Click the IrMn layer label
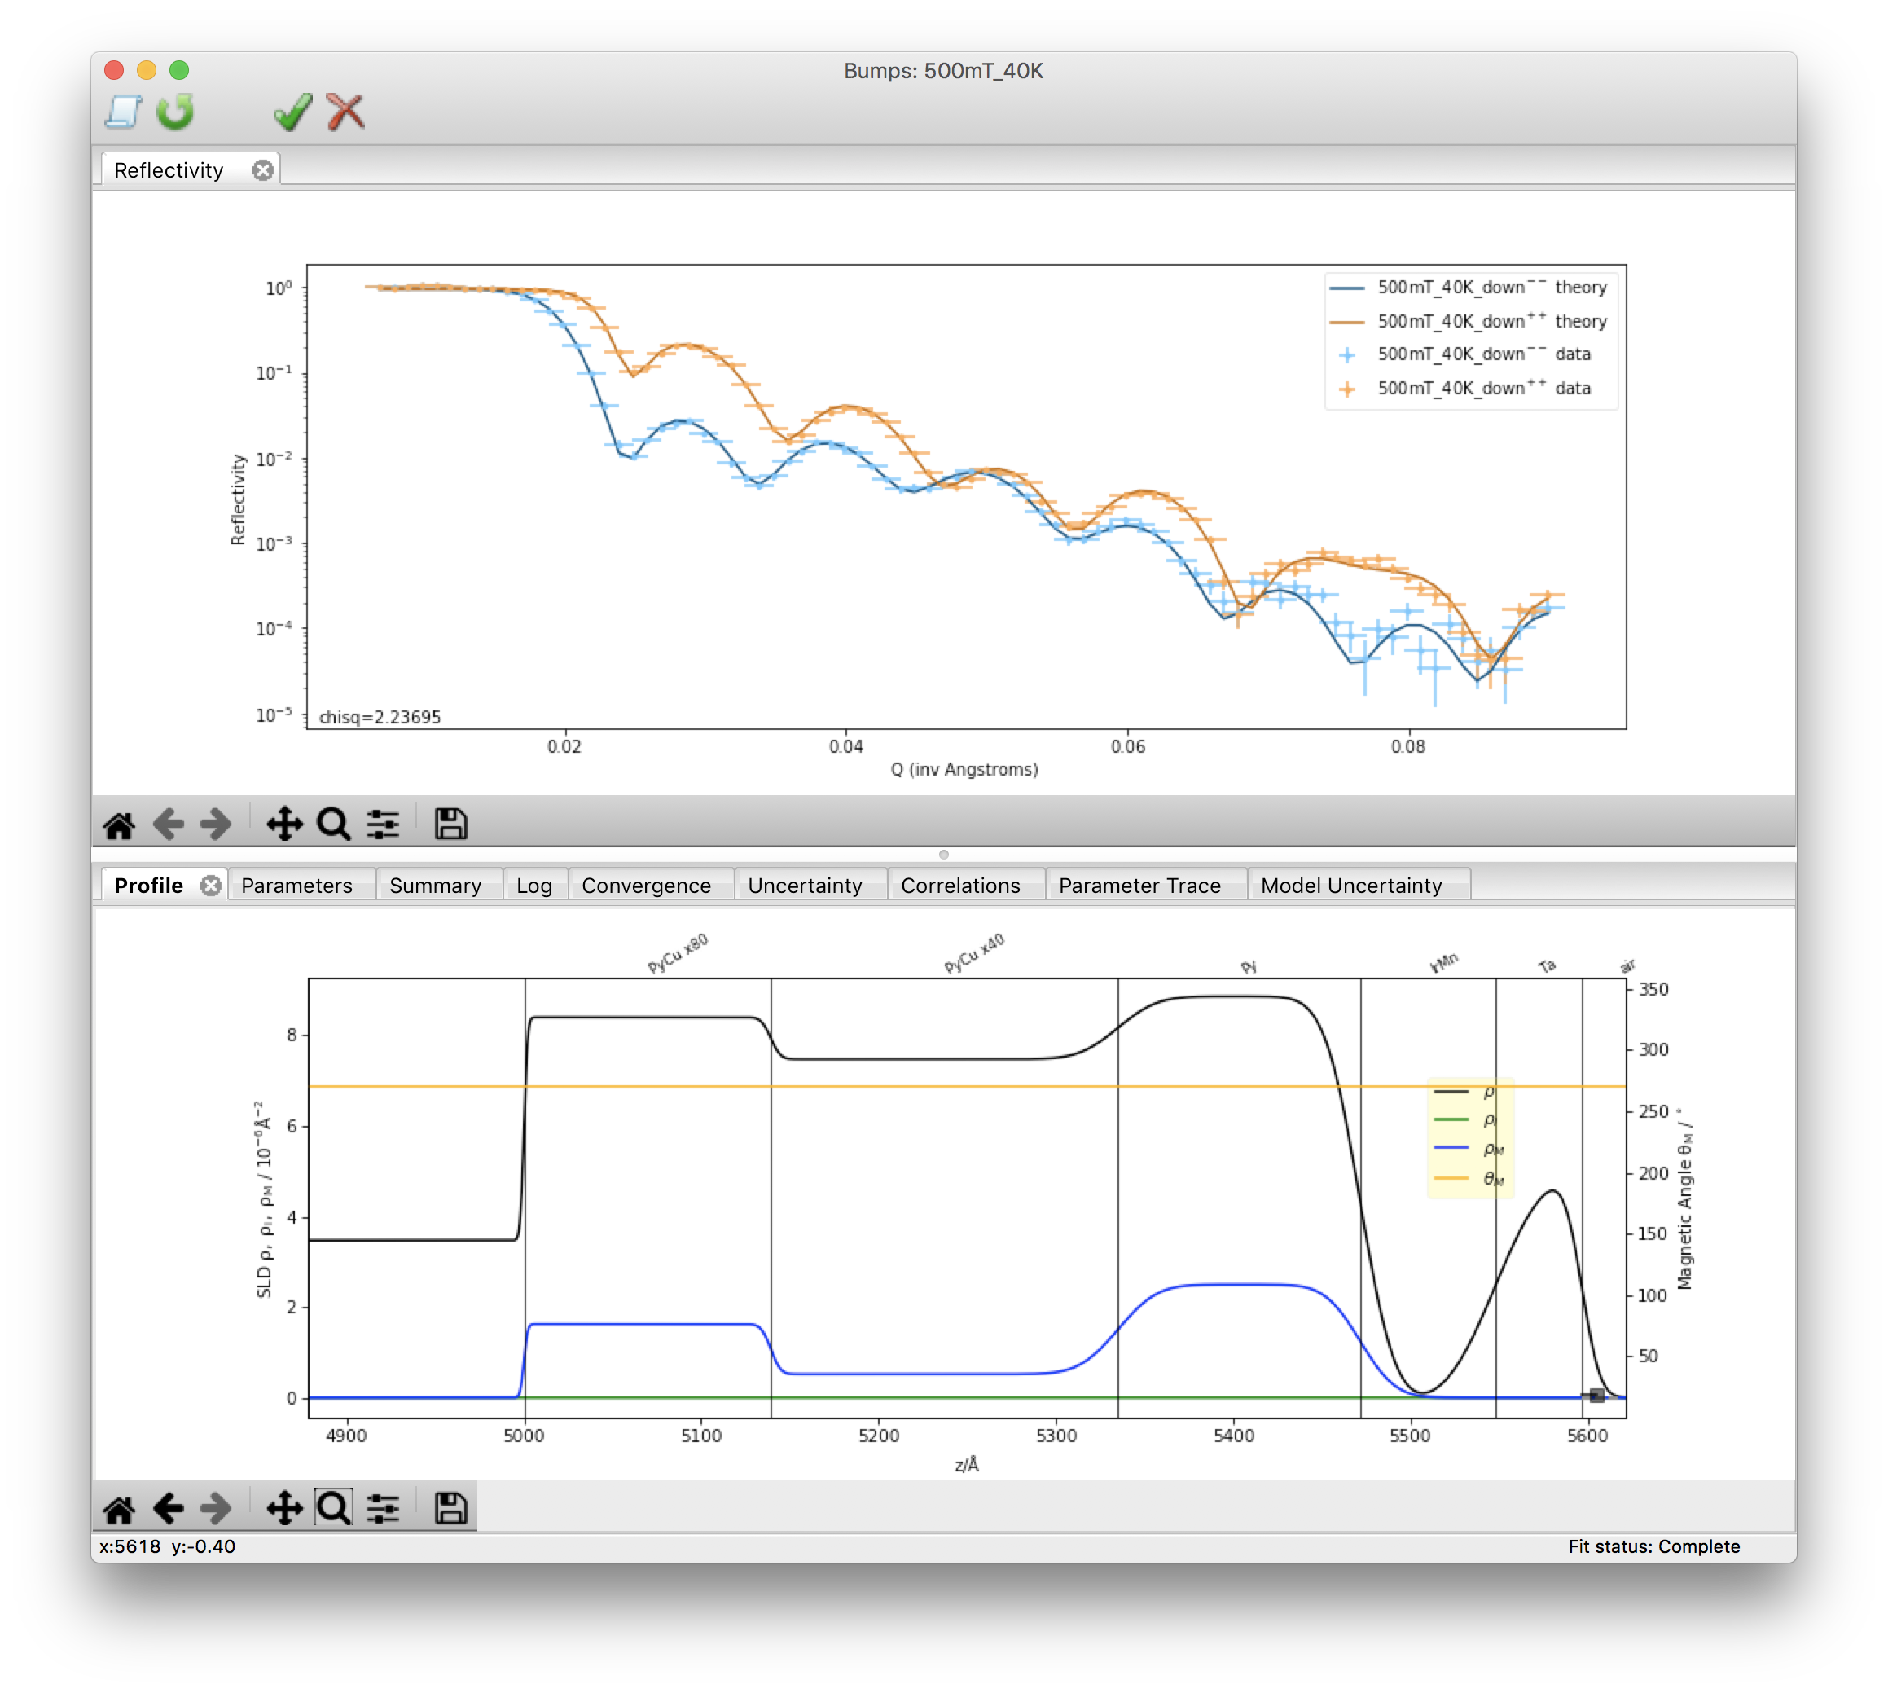The height and width of the screenshot is (1693, 1888). click(x=1444, y=963)
